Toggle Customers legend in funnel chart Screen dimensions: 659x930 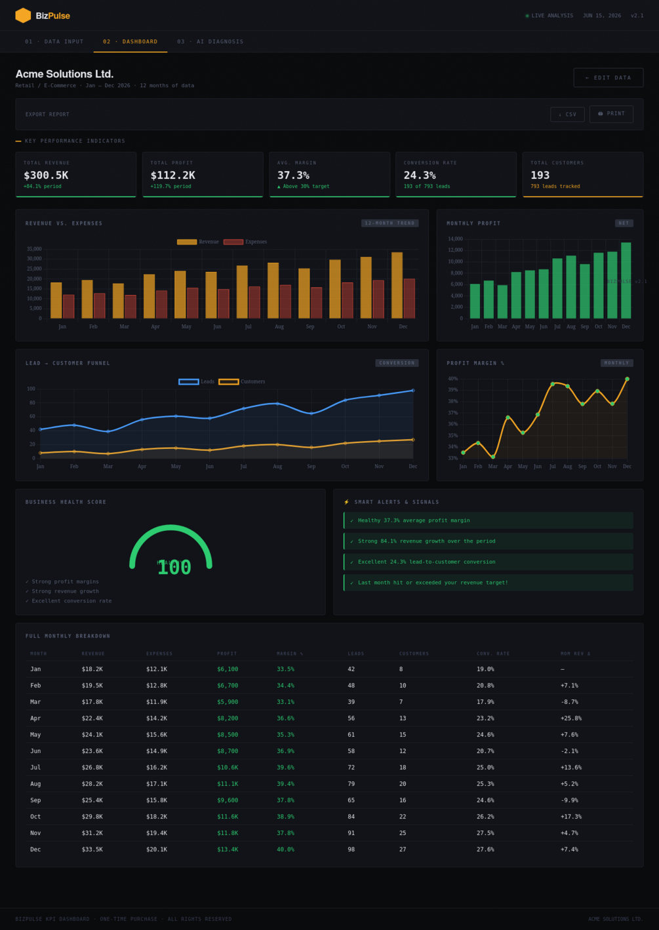click(242, 381)
